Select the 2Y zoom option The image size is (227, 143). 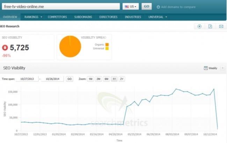[x=122, y=79]
